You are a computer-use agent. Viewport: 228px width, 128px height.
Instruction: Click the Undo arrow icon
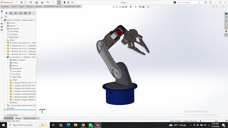48,2
